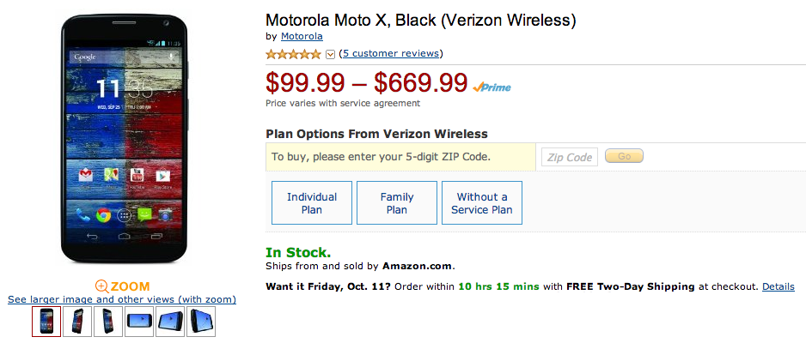
Task: Open the 5 customer reviews link
Action: 391,53
